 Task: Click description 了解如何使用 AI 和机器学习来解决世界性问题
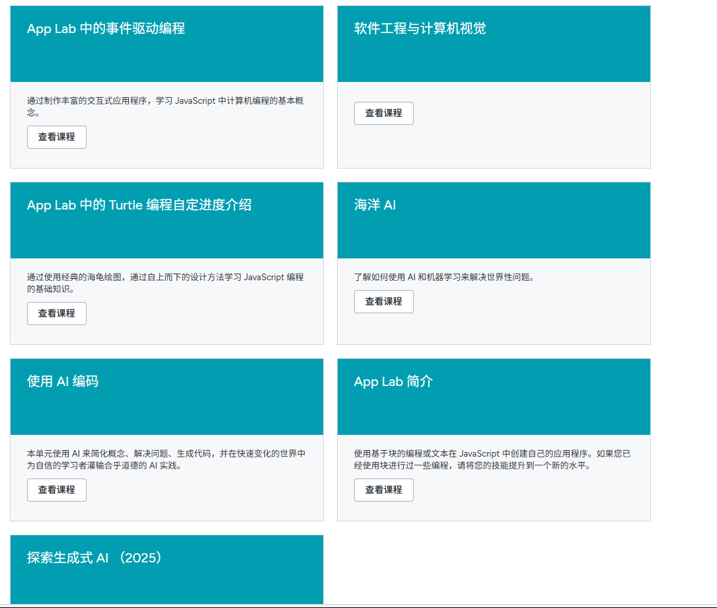coord(444,277)
